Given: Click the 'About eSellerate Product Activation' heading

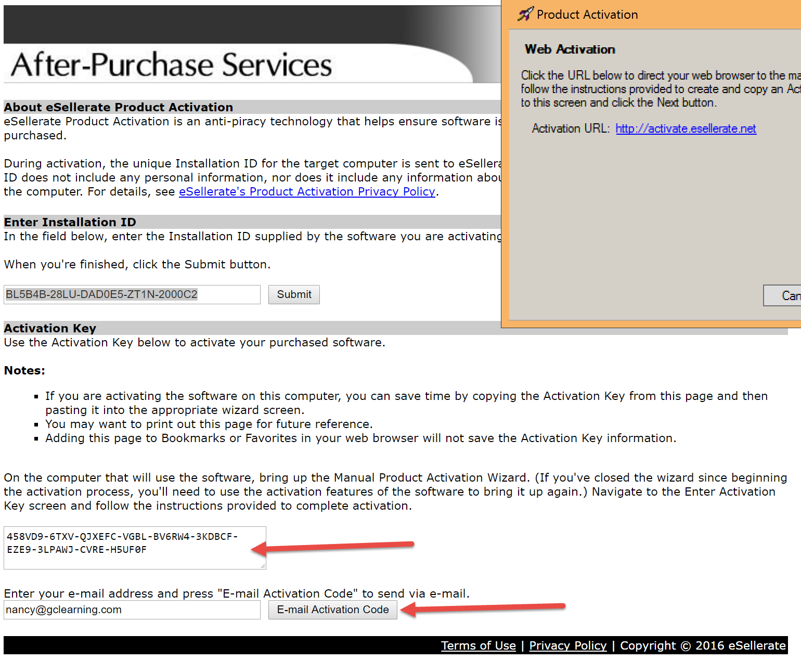Looking at the screenshot, I should [119, 107].
